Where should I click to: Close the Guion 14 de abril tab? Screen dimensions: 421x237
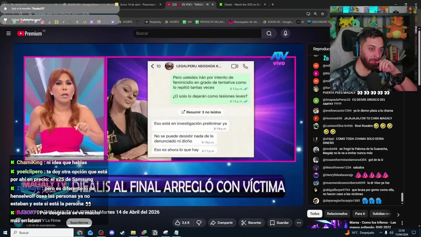click(x=161, y=5)
